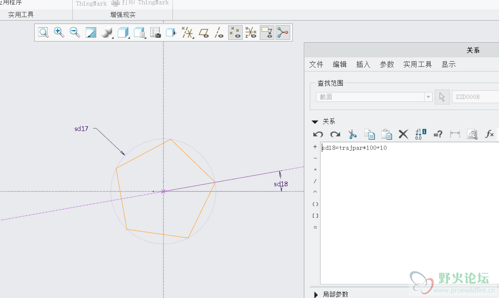This screenshot has height=298, width=499.
Task: Select the Zoom Out tool
Action: 75,33
